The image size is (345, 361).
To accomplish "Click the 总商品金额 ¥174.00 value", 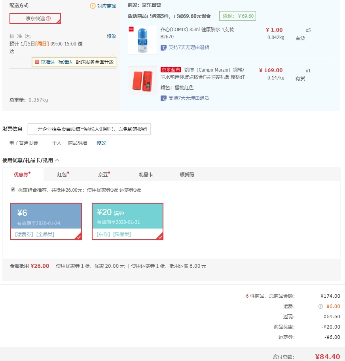I will (330, 296).
